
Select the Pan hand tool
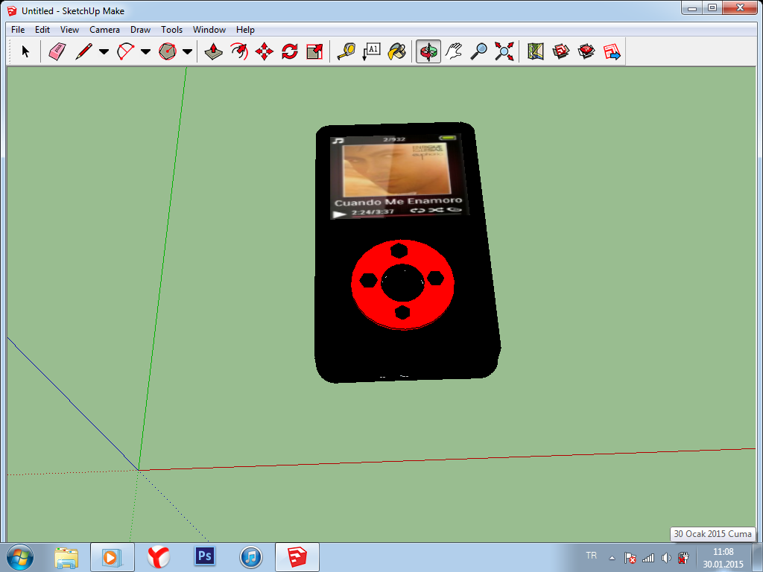coord(454,51)
